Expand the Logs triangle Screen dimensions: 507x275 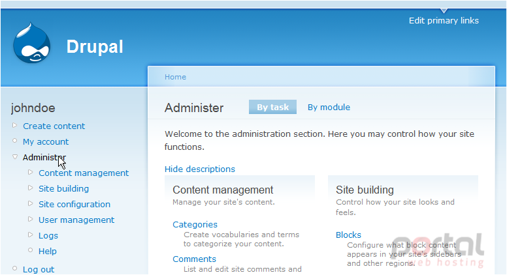[31, 235]
